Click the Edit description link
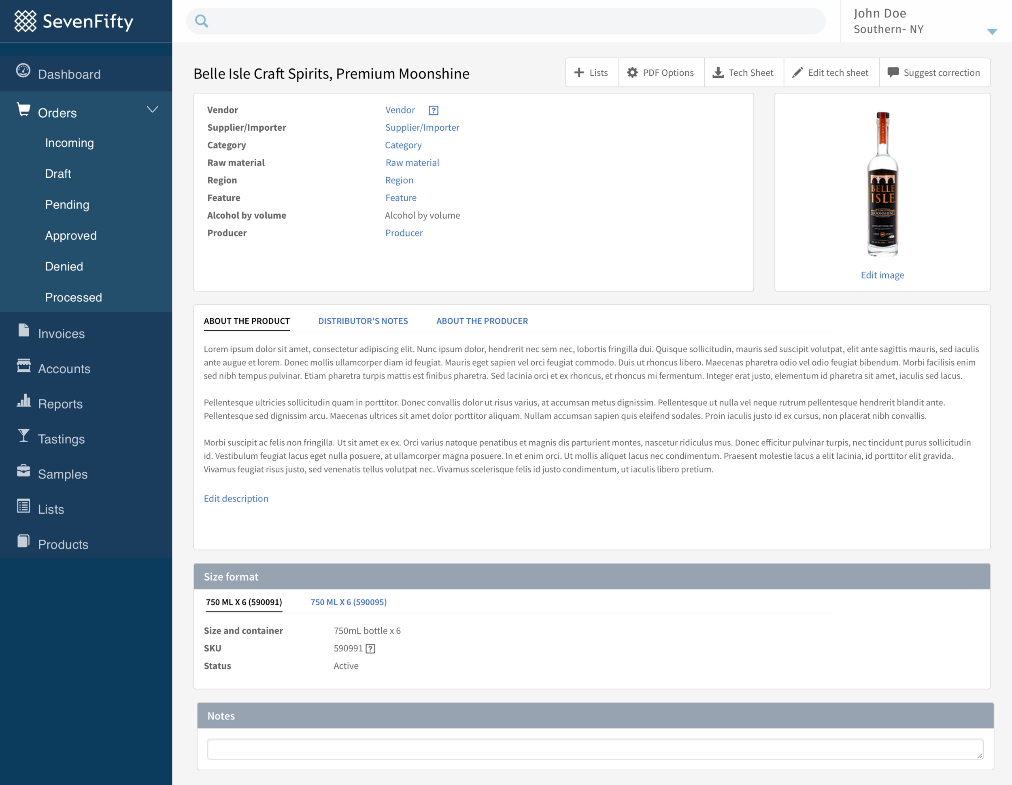The width and height of the screenshot is (1012, 785). tap(236, 499)
